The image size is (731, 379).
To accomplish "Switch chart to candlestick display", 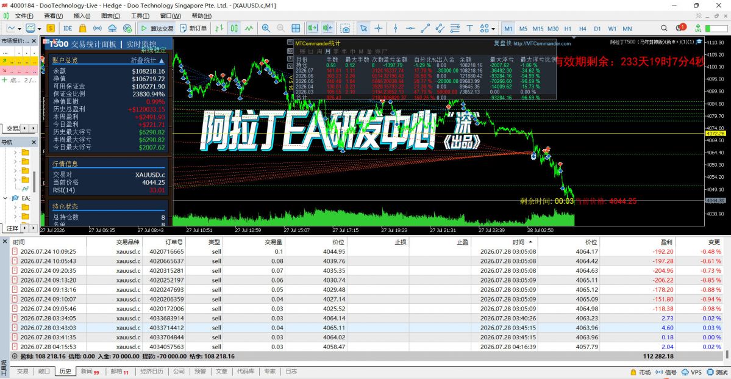I will pos(235,29).
